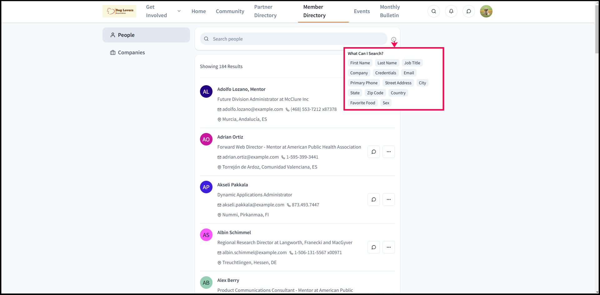Open the messages chat bubble in header
Image resolution: width=600 pixels, height=295 pixels.
[469, 11]
